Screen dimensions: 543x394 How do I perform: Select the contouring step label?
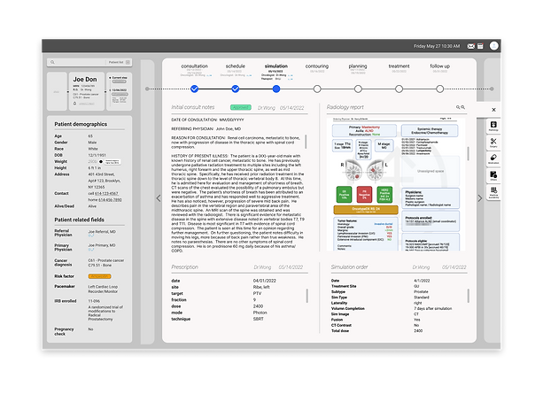[x=317, y=66]
